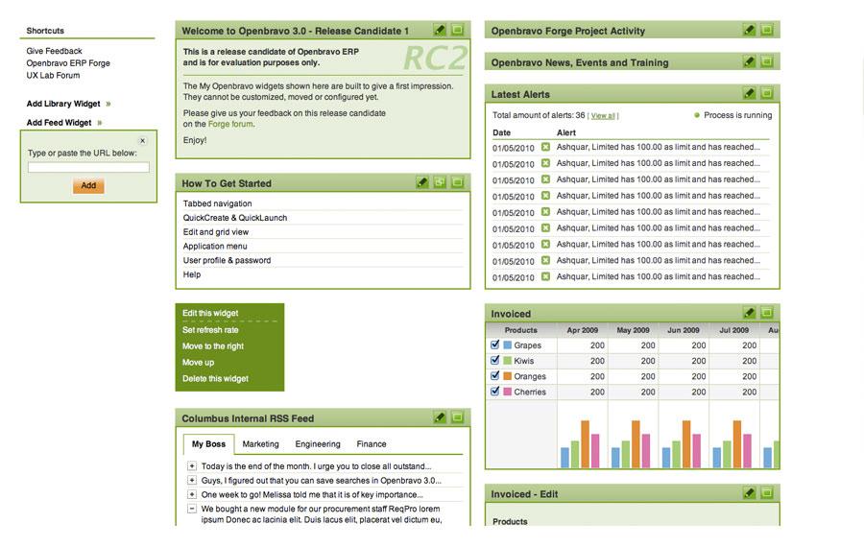This screenshot has height=547, width=864.
Task: Click pencil icon in How To Get Started header
Action: [x=422, y=182]
